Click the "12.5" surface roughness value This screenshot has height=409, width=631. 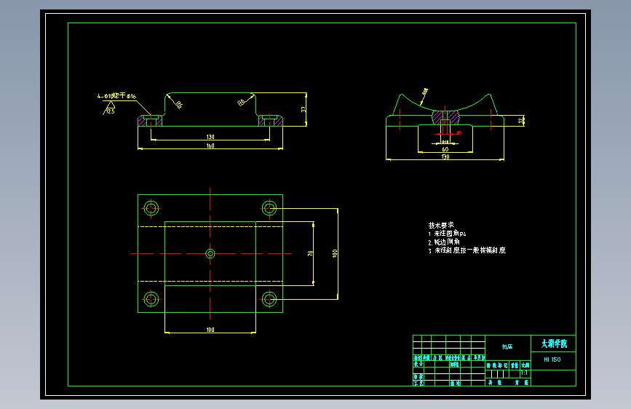click(111, 111)
